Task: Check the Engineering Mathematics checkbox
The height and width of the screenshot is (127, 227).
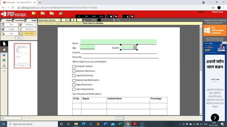Action: [74, 80]
